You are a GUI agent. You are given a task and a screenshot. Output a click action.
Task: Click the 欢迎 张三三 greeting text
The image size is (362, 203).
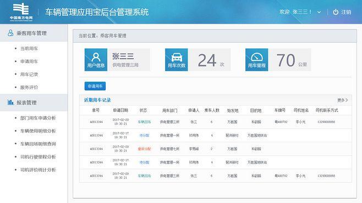pos(295,12)
